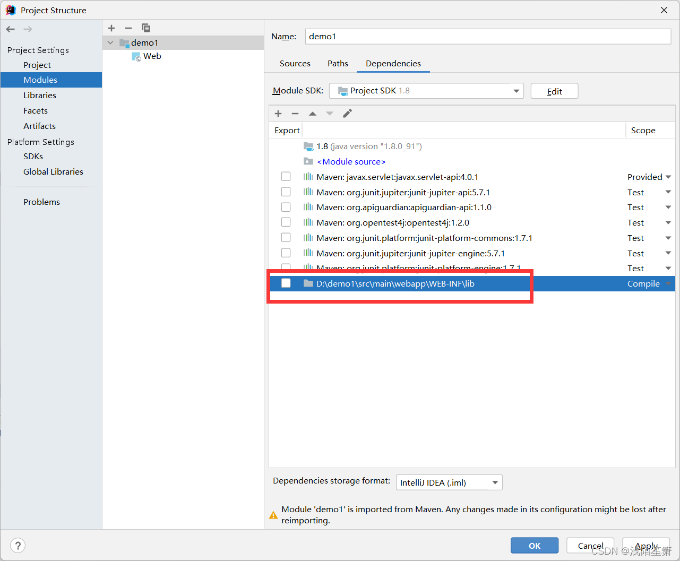This screenshot has width=680, height=561.
Task: Switch to the Paths tab
Action: point(338,63)
